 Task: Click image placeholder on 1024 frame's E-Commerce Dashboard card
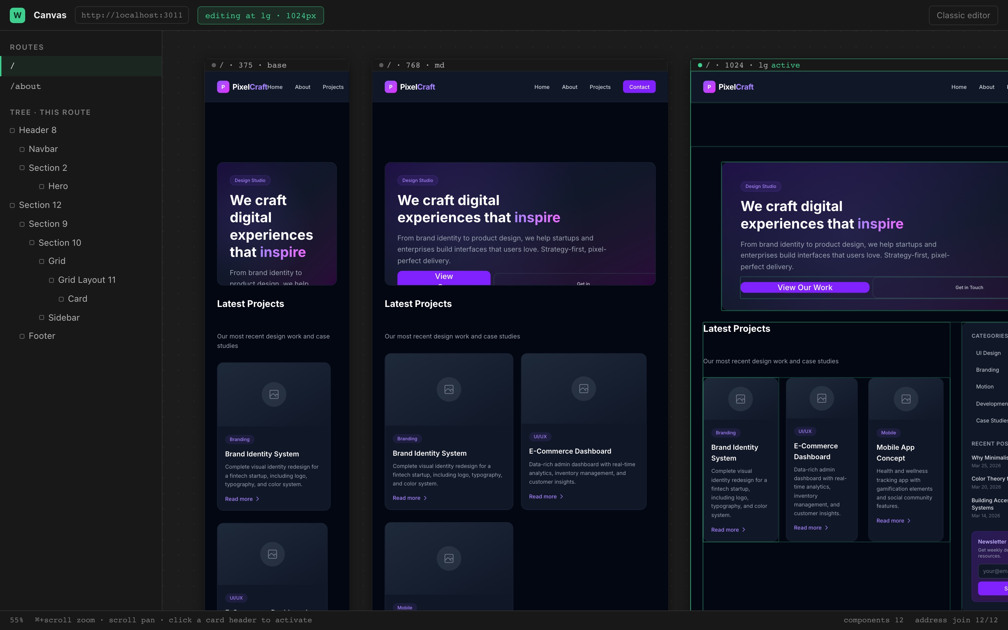point(821,398)
